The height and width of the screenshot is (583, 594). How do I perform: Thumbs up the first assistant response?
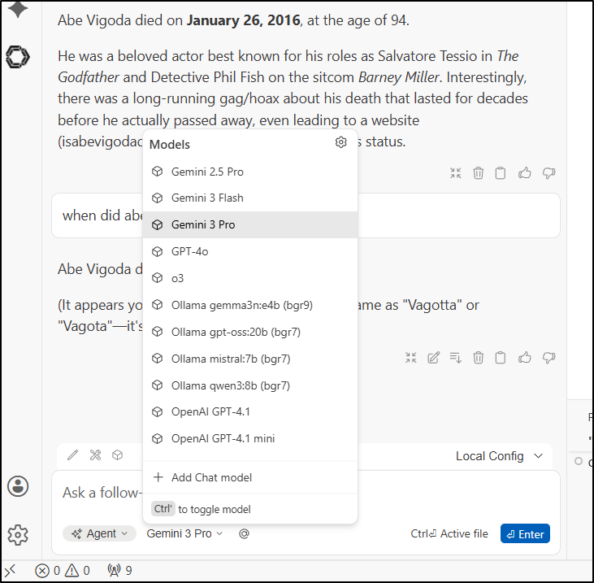[525, 173]
